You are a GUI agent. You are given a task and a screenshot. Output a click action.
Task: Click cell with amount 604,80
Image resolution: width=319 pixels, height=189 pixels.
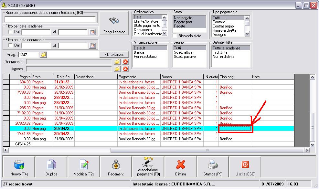[x=20, y=82]
